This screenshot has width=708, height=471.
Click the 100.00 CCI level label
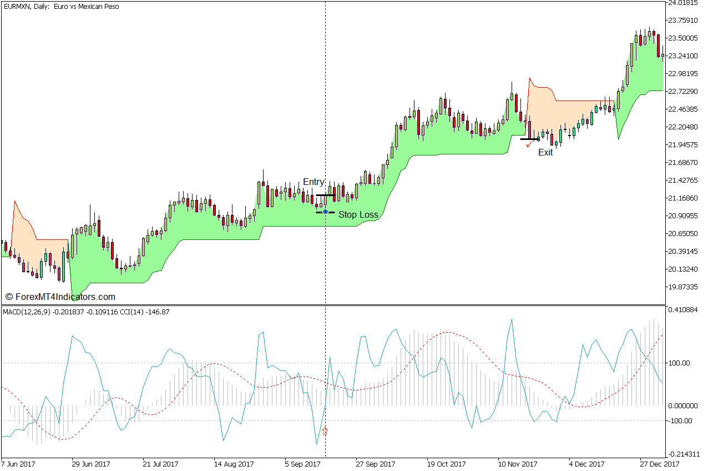(680, 363)
